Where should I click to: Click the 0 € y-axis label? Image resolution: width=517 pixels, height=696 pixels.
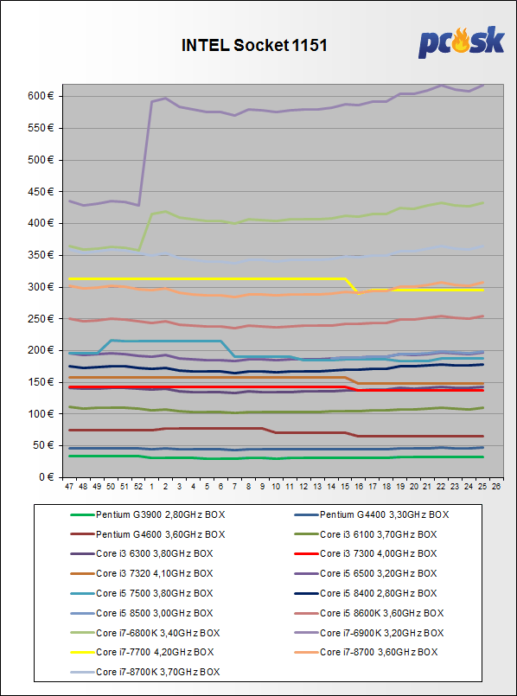pos(46,477)
